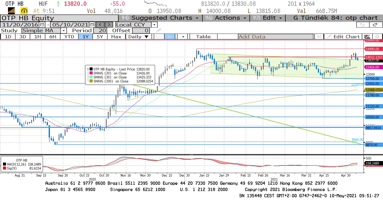Click the 9060.00 annotation label on chart

point(358,140)
